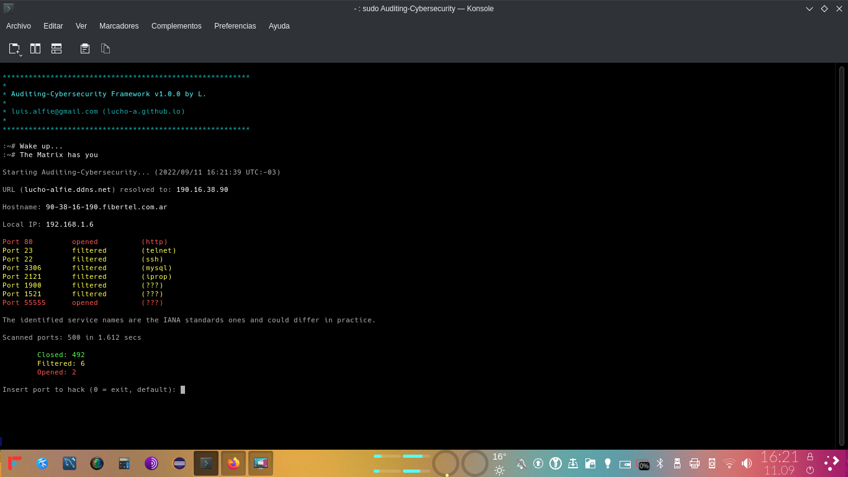Click the 0% battery charge indicator
This screenshot has width=848, height=477.
click(644, 464)
